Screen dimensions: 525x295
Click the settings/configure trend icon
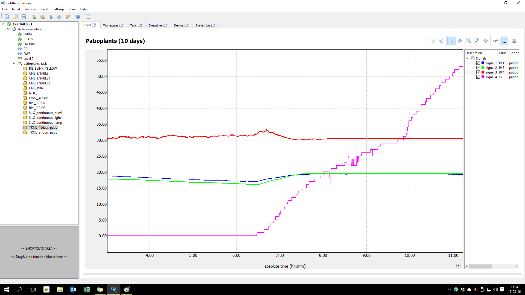point(485,41)
